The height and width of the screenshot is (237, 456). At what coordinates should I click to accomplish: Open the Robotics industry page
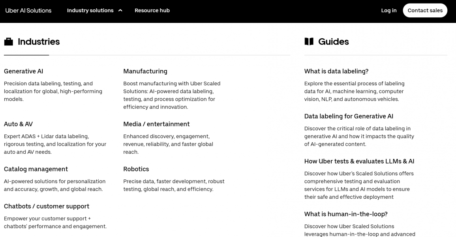pyautogui.click(x=136, y=169)
